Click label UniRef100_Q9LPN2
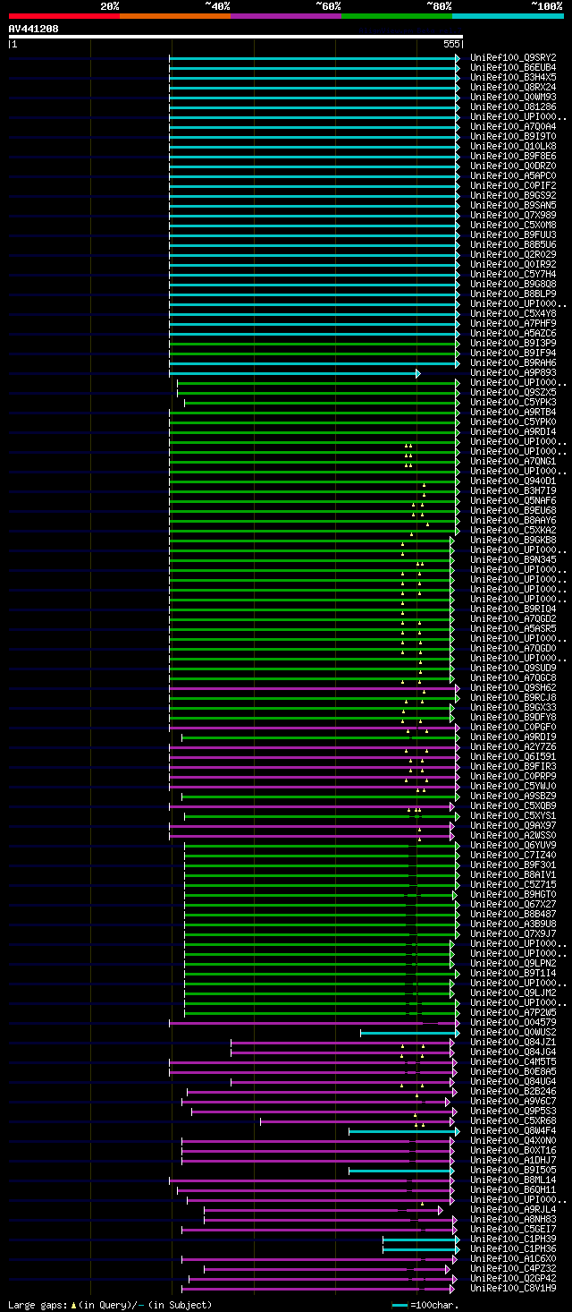 [x=513, y=963]
